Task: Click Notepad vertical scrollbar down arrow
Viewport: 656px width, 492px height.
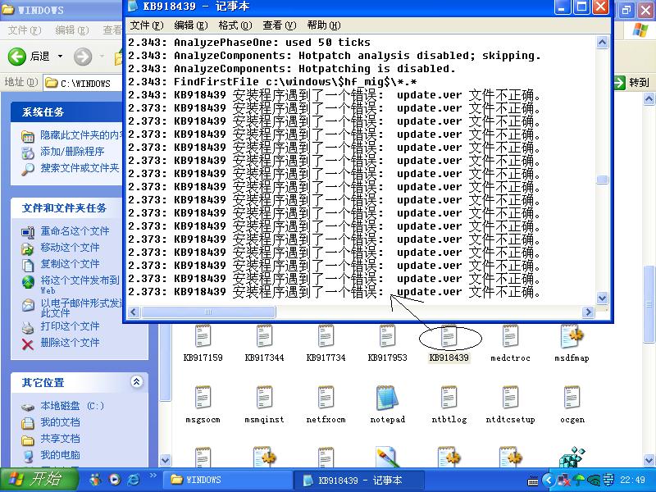Action: pyautogui.click(x=602, y=298)
